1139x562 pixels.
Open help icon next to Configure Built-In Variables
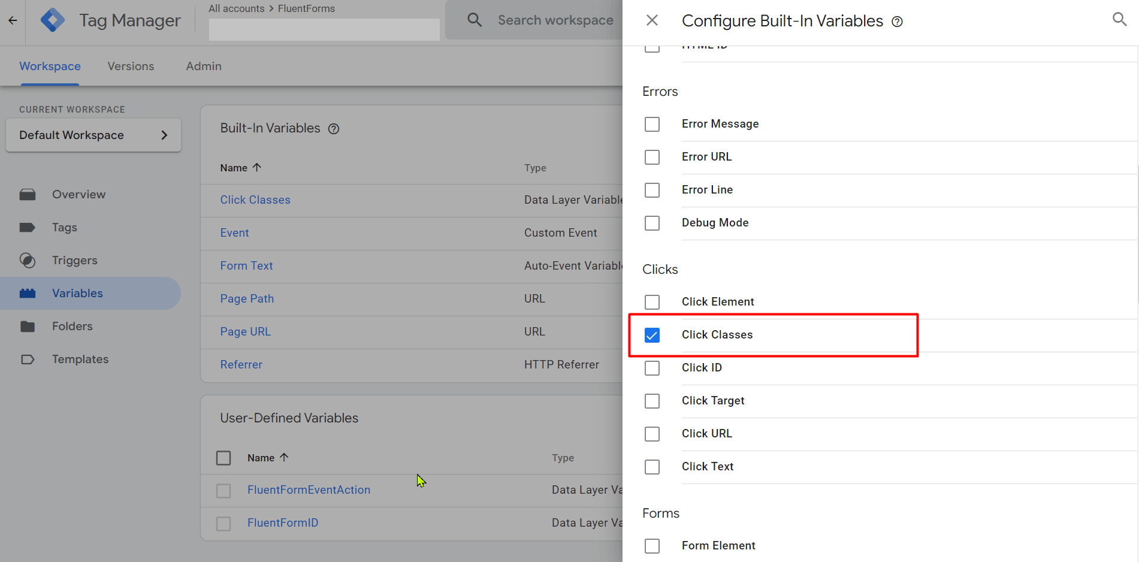coord(897,22)
